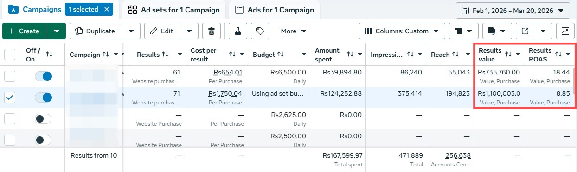Click the Edit button
Viewport: 577px width, 172px height.
pyautogui.click(x=162, y=31)
